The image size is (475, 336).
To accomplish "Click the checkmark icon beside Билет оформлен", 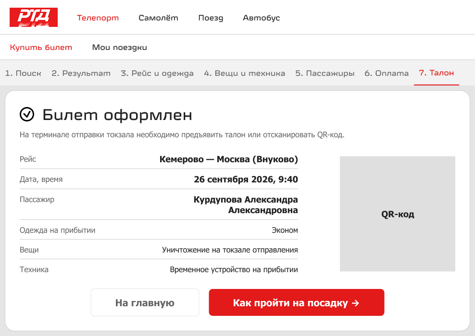I will coord(27,114).
